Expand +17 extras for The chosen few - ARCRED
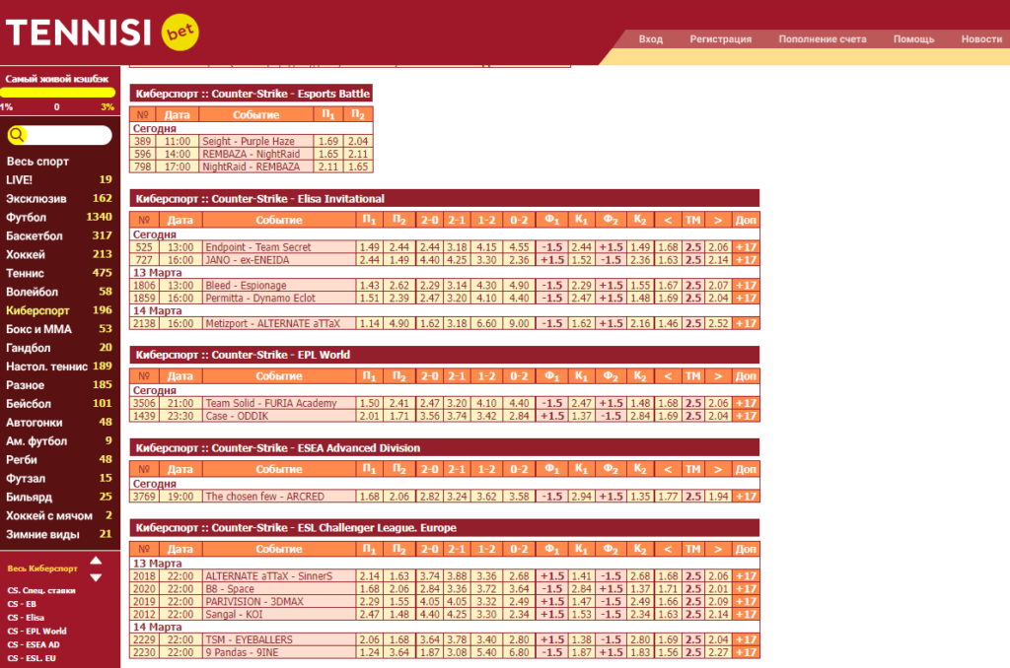The height and width of the screenshot is (668, 1010). pos(746,497)
